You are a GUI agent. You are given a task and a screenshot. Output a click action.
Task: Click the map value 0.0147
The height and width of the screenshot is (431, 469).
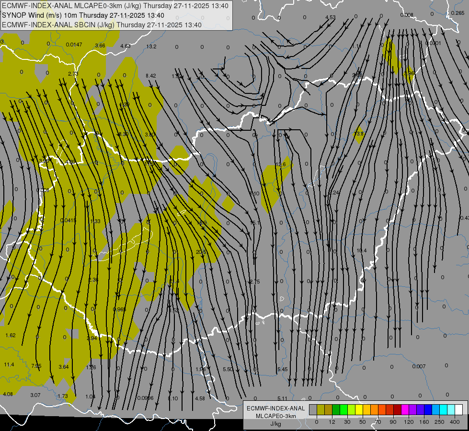pos(74,45)
